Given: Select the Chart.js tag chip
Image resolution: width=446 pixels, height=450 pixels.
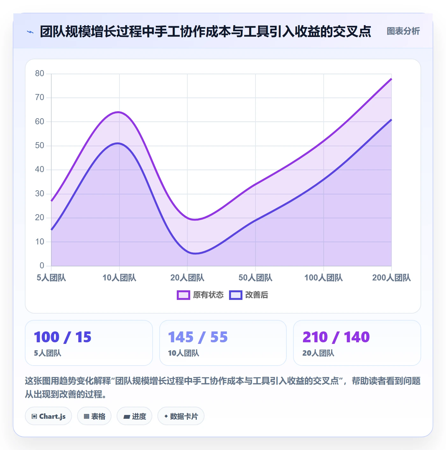Looking at the screenshot, I should tap(48, 416).
